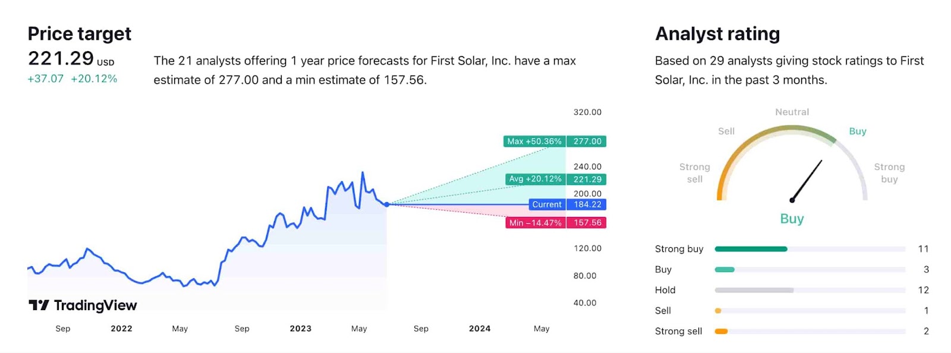Click the analyst rating gauge needle

807,181
